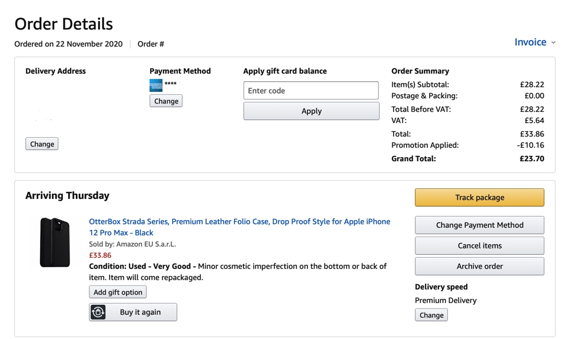Click the item price £33.86
The height and width of the screenshot is (339, 571).
100,255
